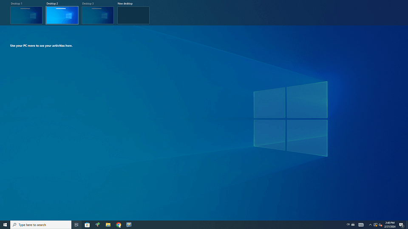This screenshot has height=229, width=408.
Task: Open File Explorer from the taskbar
Action: pos(108,225)
